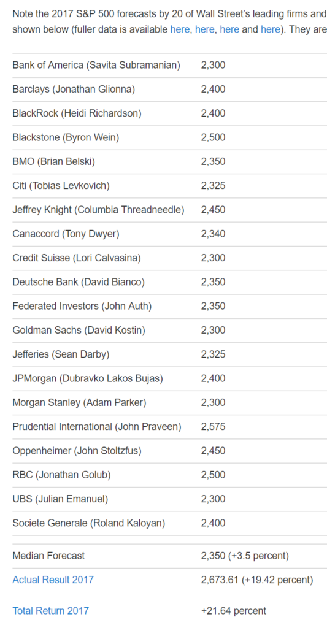Select the Societe Generale (Roland Kaloyan) entry
This screenshot has width=327, height=628.
click(88, 523)
